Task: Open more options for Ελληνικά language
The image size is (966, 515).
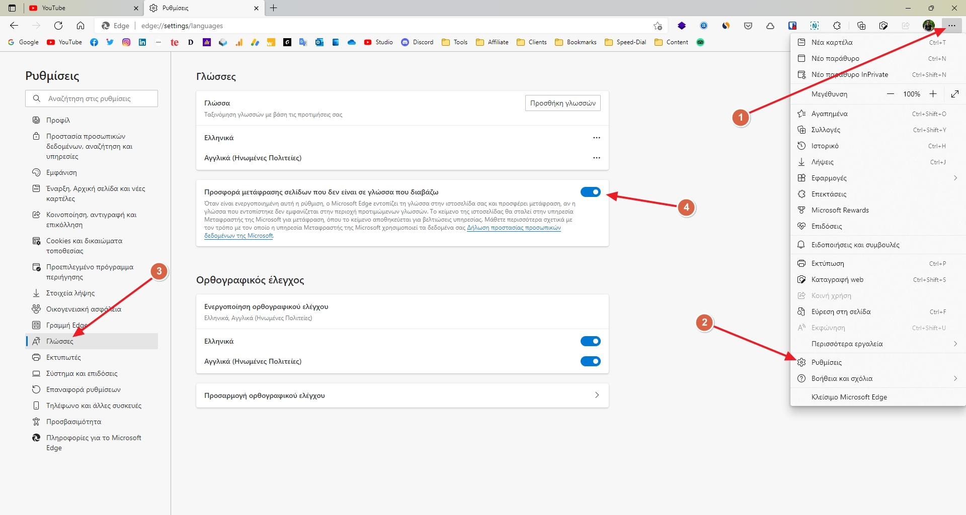Action: tap(596, 138)
